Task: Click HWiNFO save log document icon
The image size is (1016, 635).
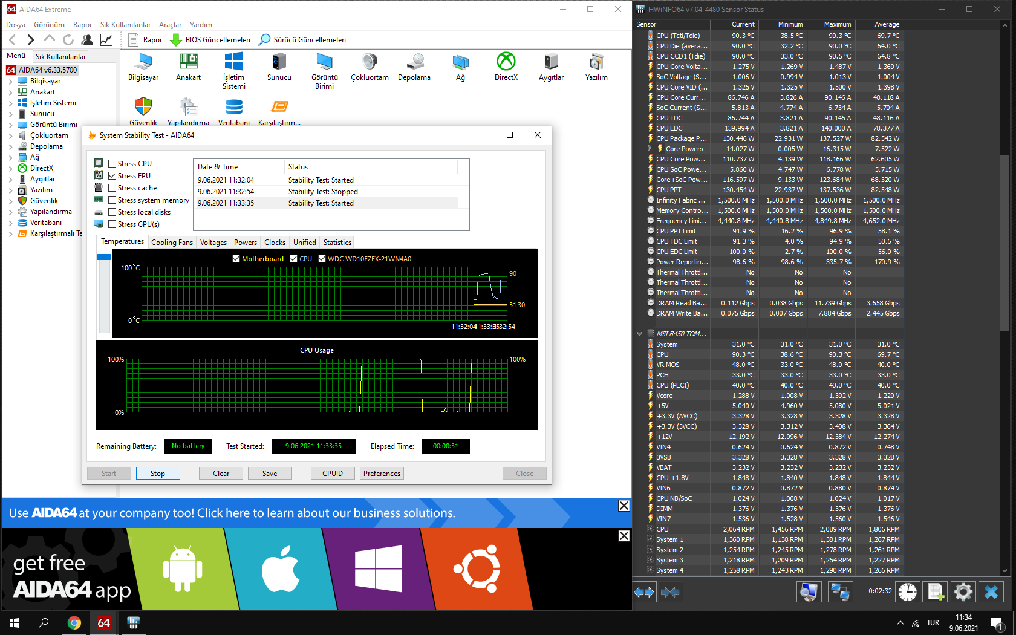Action: [x=936, y=591]
